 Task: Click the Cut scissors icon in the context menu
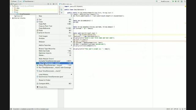click(37, 20)
